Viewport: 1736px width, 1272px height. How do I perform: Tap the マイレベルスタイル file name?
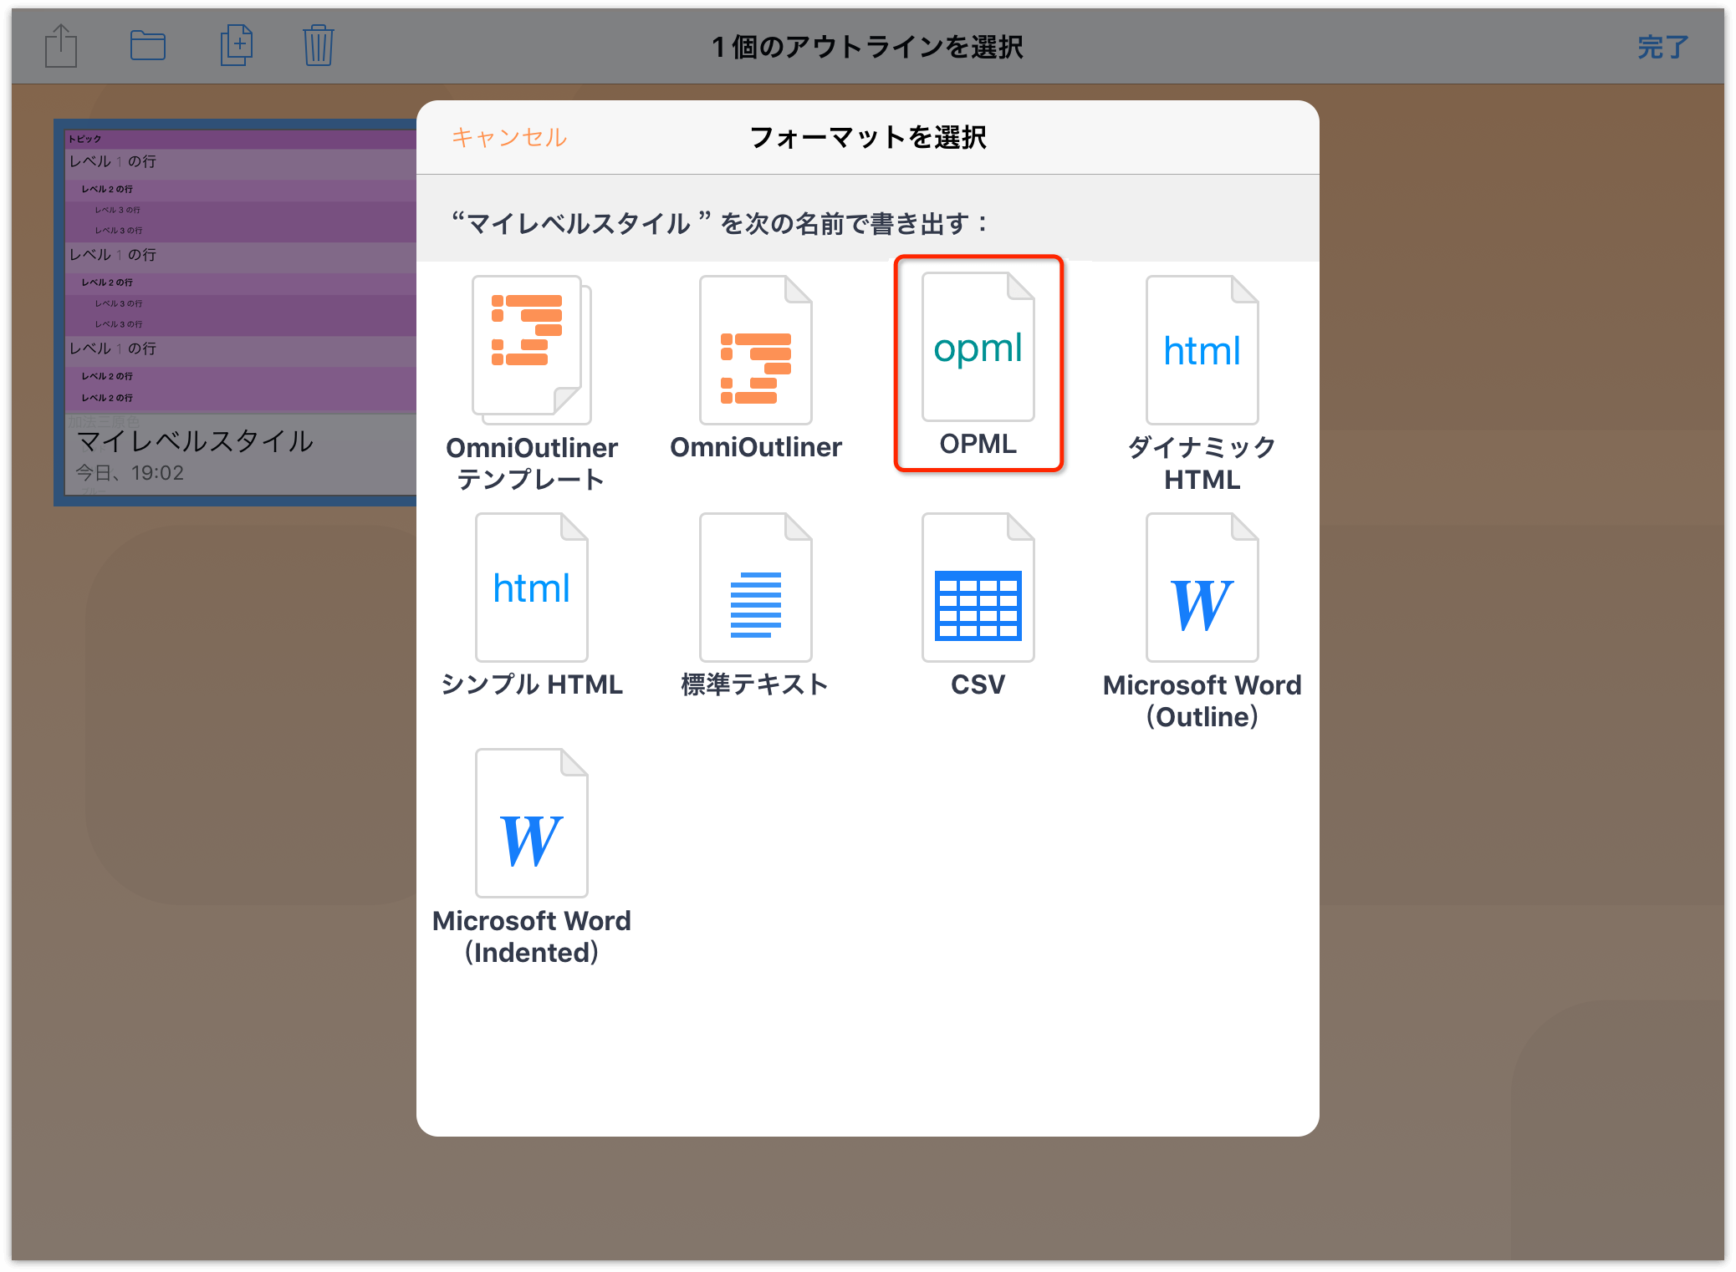point(194,441)
